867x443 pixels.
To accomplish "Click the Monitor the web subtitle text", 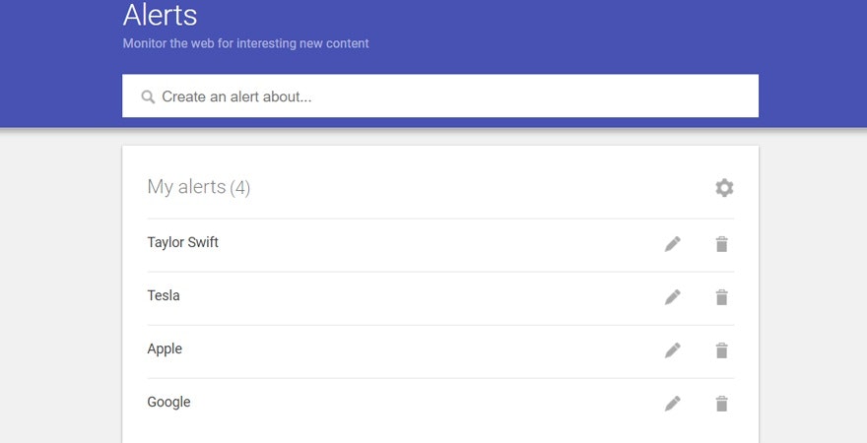I will (245, 43).
